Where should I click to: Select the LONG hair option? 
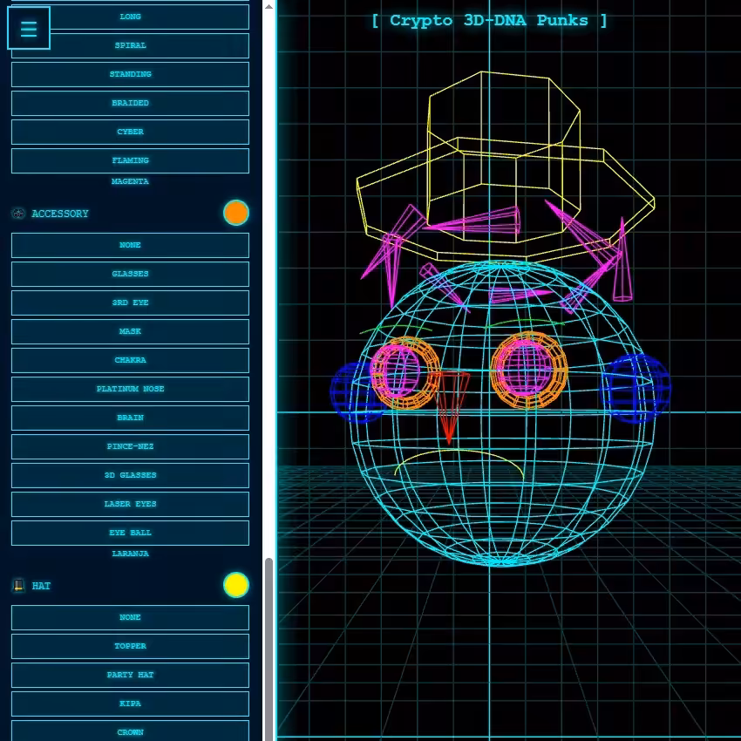[130, 17]
